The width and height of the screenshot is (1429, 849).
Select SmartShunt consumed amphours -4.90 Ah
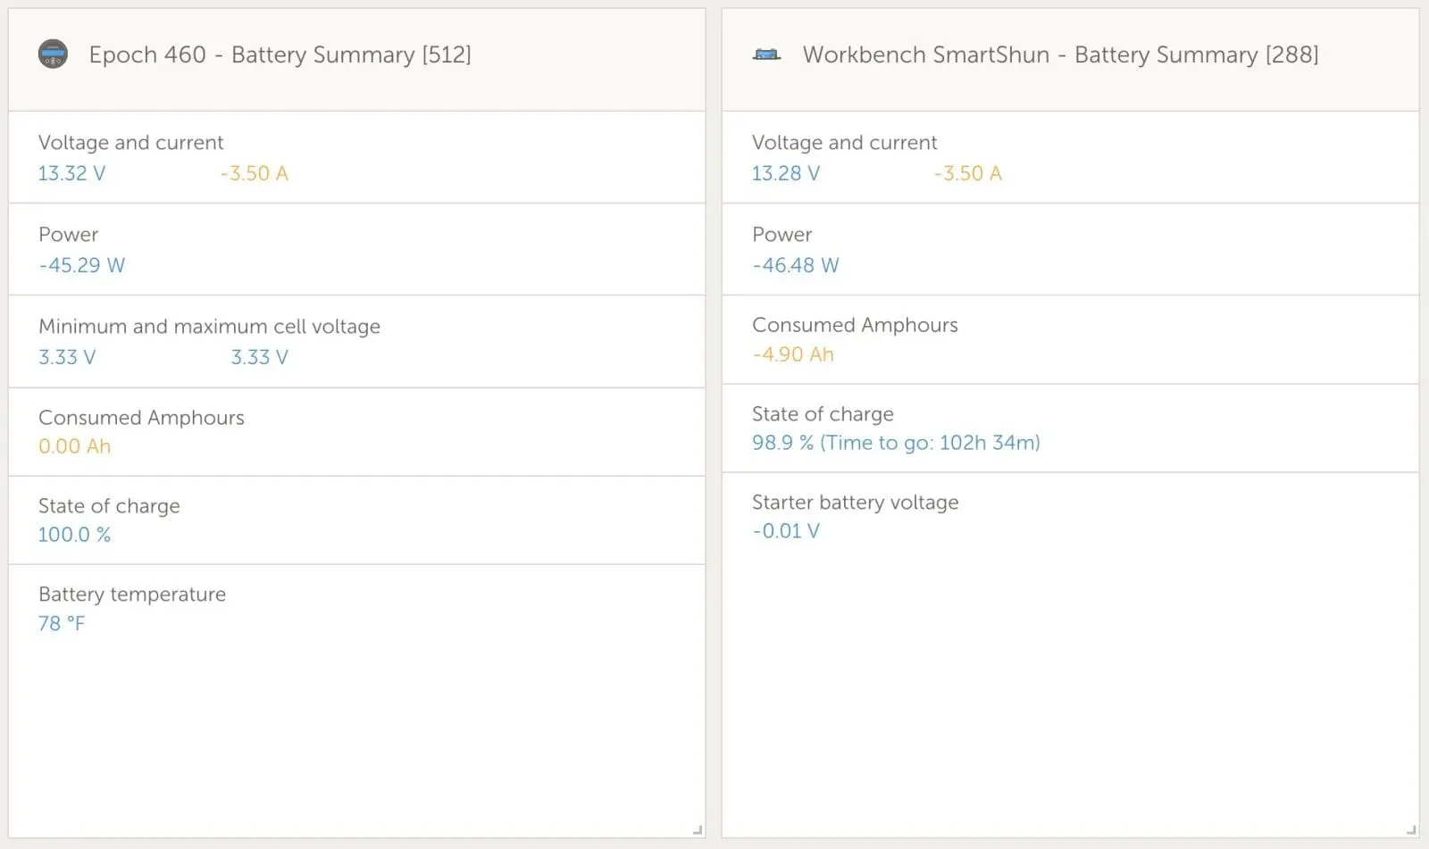[793, 354]
